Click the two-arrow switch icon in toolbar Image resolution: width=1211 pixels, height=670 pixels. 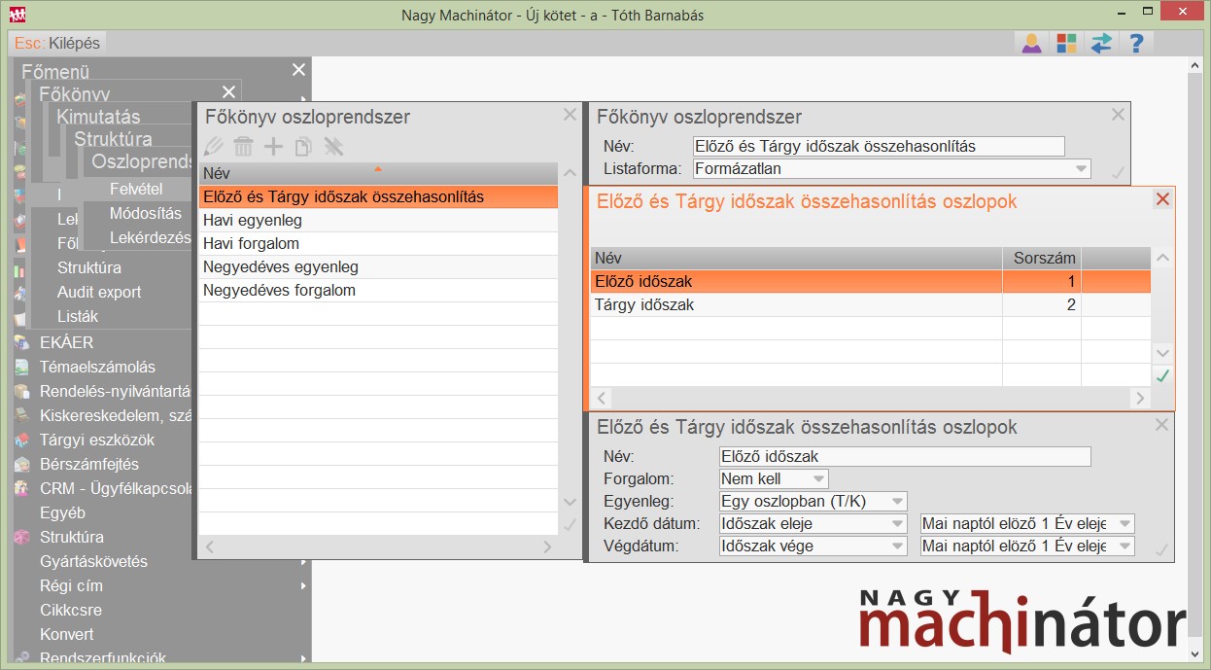tap(1101, 43)
